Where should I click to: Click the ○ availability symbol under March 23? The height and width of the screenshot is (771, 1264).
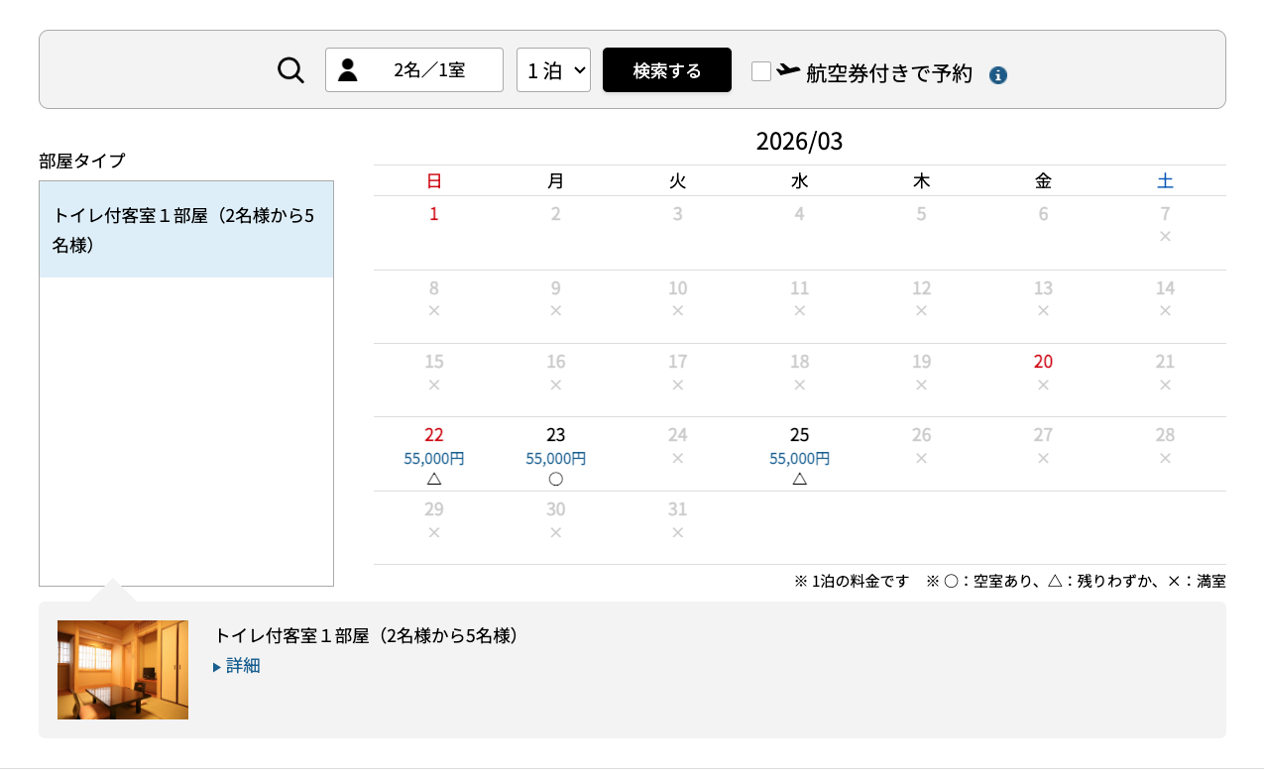[555, 479]
